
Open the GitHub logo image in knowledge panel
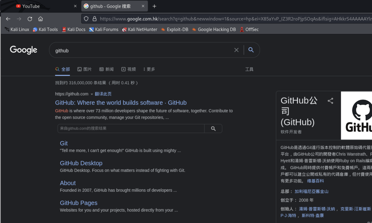pos(356,116)
